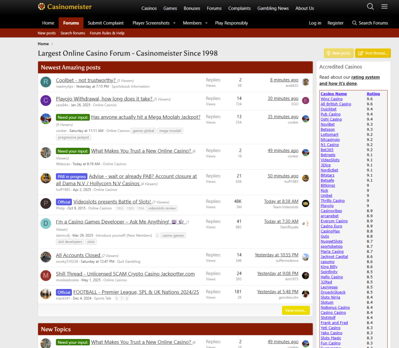Click damicofj's teal D avatar

click(x=46, y=223)
